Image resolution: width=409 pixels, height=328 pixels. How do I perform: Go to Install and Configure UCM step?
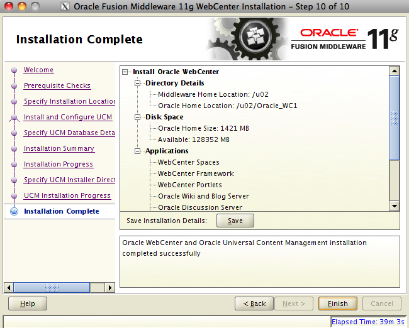point(67,117)
